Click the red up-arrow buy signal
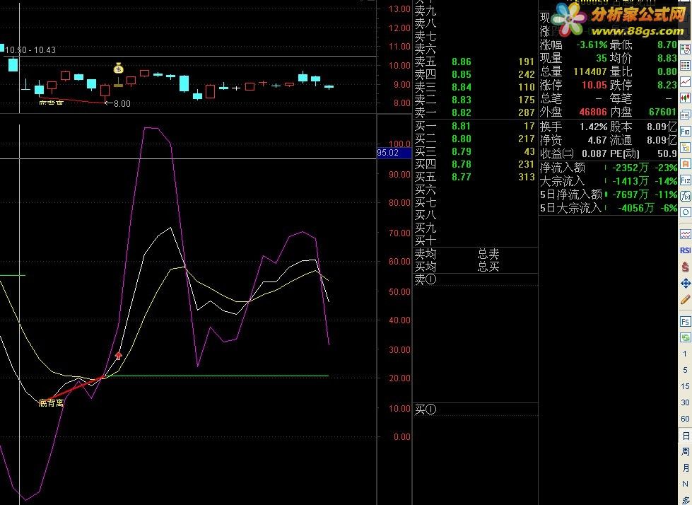This screenshot has width=692, height=505. [x=118, y=355]
